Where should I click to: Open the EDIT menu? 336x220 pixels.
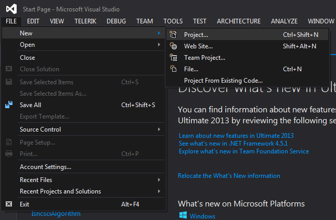tap(33, 21)
